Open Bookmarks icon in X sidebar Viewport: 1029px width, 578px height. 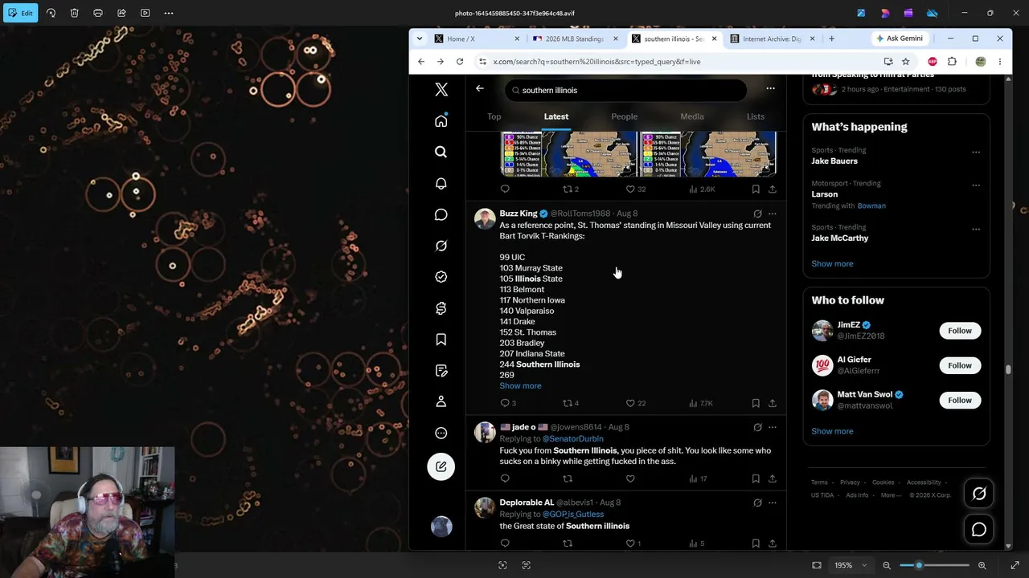coord(441,340)
